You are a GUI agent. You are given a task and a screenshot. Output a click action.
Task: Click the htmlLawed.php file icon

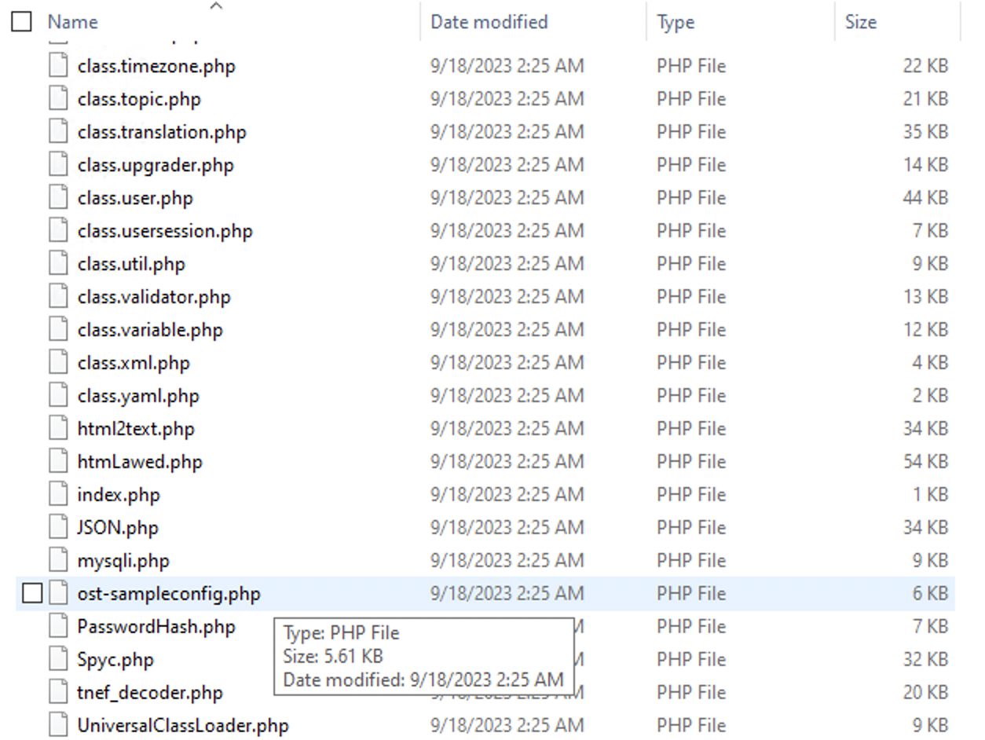coord(59,462)
